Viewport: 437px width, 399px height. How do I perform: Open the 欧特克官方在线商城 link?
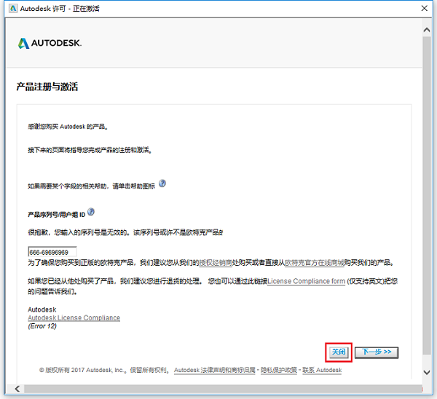click(x=315, y=263)
